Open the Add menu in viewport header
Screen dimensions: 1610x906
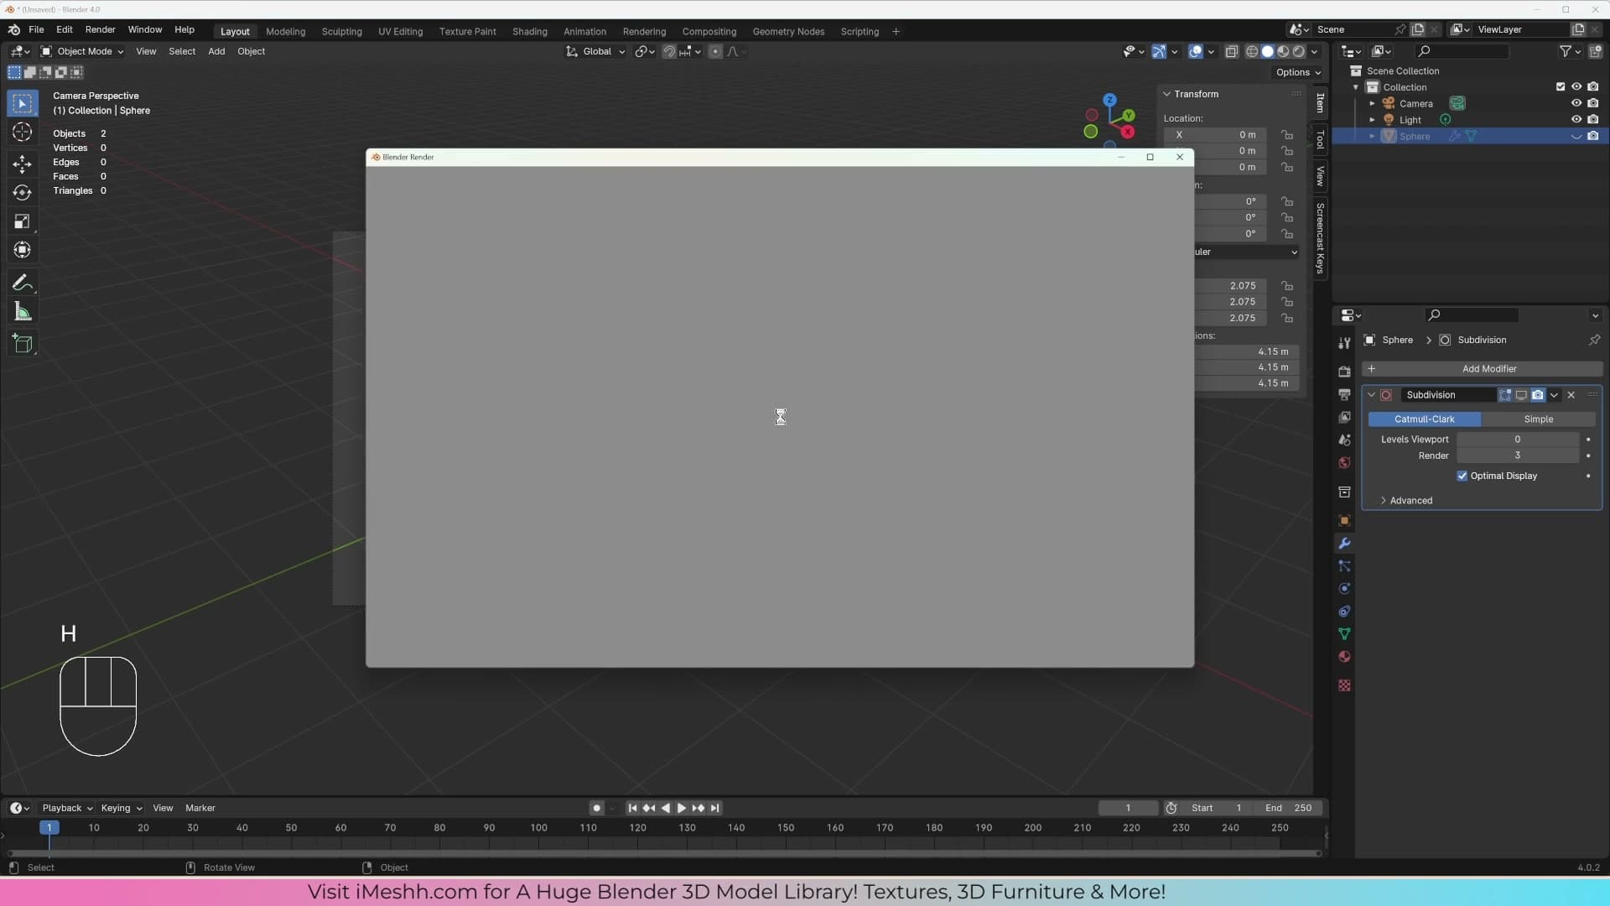coord(216,51)
